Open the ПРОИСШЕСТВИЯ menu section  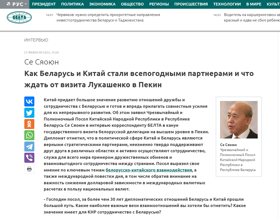pos(191,4)
